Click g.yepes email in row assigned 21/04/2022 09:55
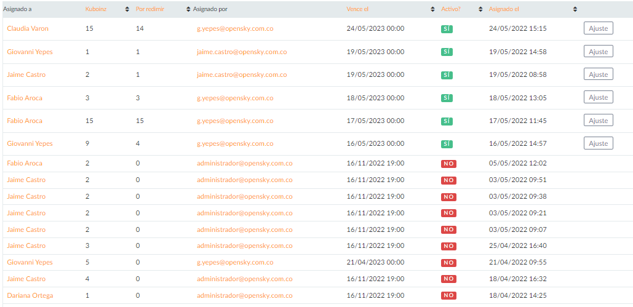The image size is (633, 307). [236, 262]
